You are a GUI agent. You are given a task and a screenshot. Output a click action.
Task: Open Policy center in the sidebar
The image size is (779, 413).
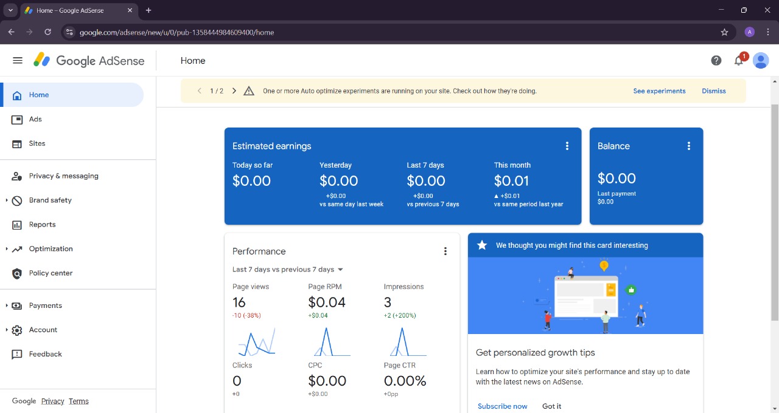[72, 273]
